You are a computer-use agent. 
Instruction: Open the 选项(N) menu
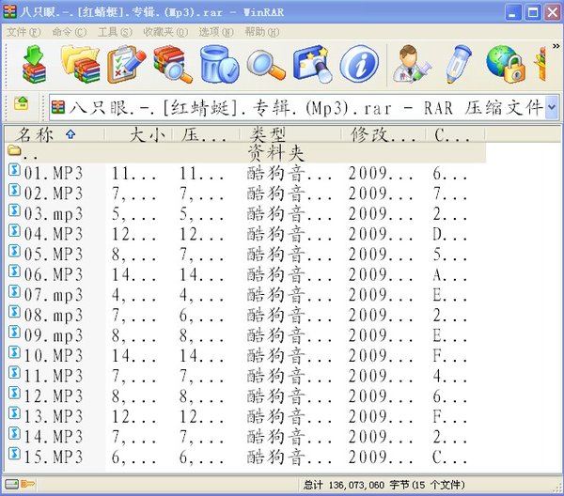216,32
